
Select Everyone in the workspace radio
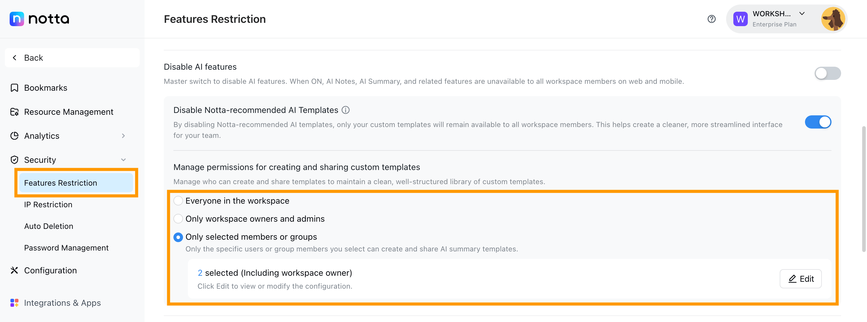178,201
